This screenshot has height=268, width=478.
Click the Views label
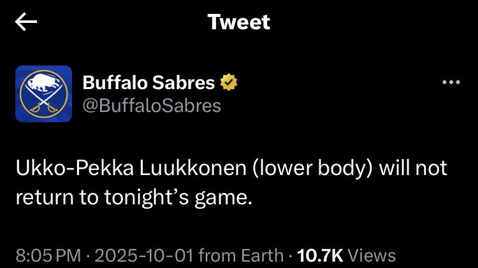(373, 256)
